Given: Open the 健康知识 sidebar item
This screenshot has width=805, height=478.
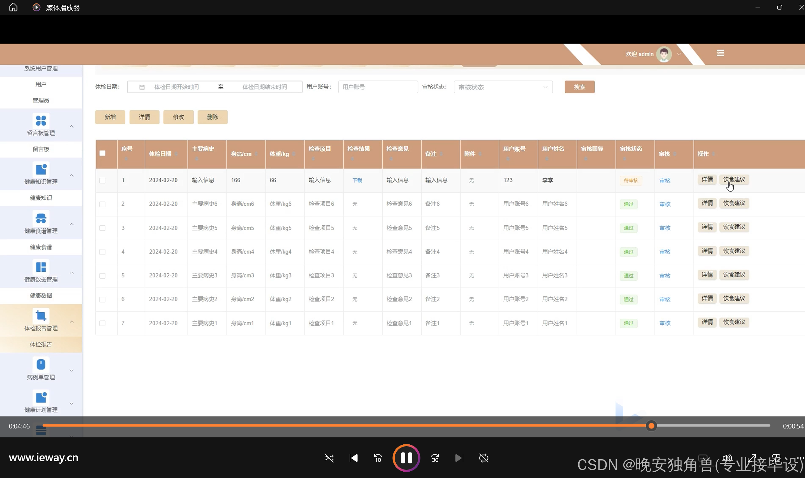Looking at the screenshot, I should (41, 198).
